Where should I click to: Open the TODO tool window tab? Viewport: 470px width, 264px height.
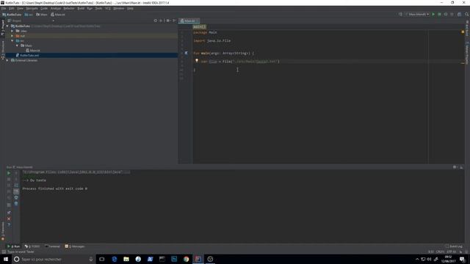(32, 246)
